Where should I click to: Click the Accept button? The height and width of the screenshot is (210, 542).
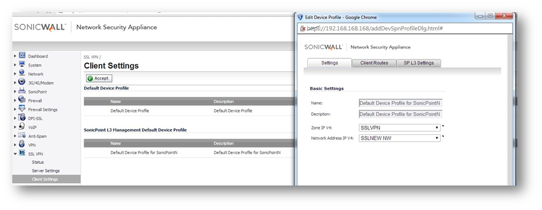tap(99, 78)
